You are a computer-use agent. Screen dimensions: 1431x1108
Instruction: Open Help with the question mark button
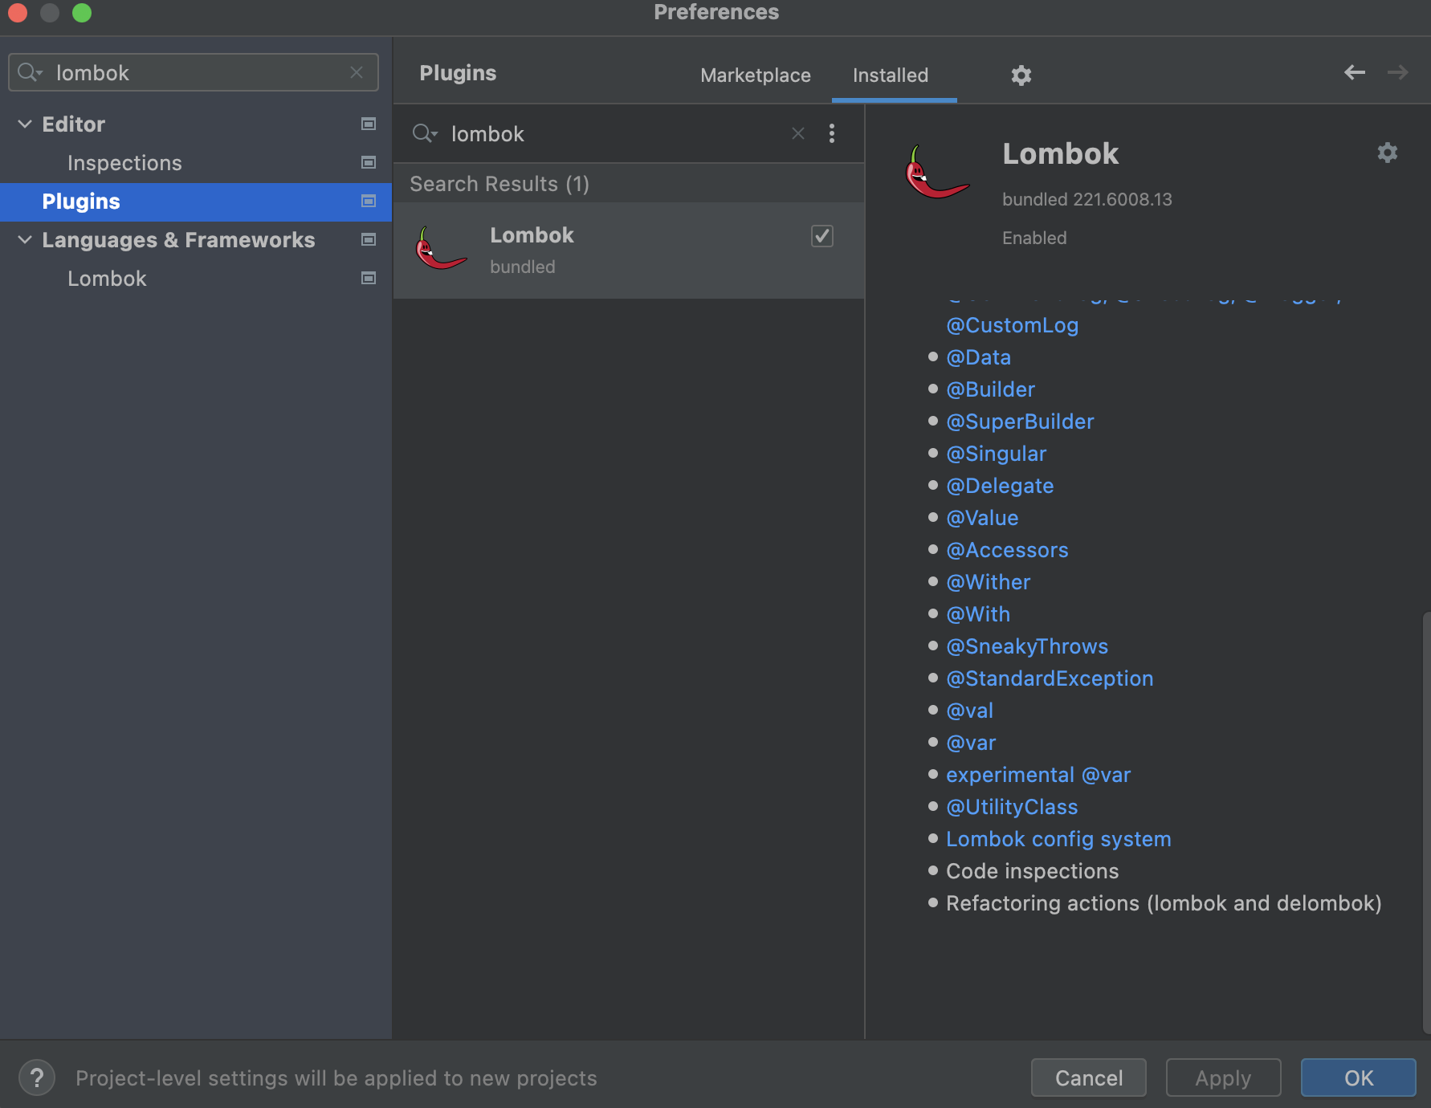[37, 1077]
